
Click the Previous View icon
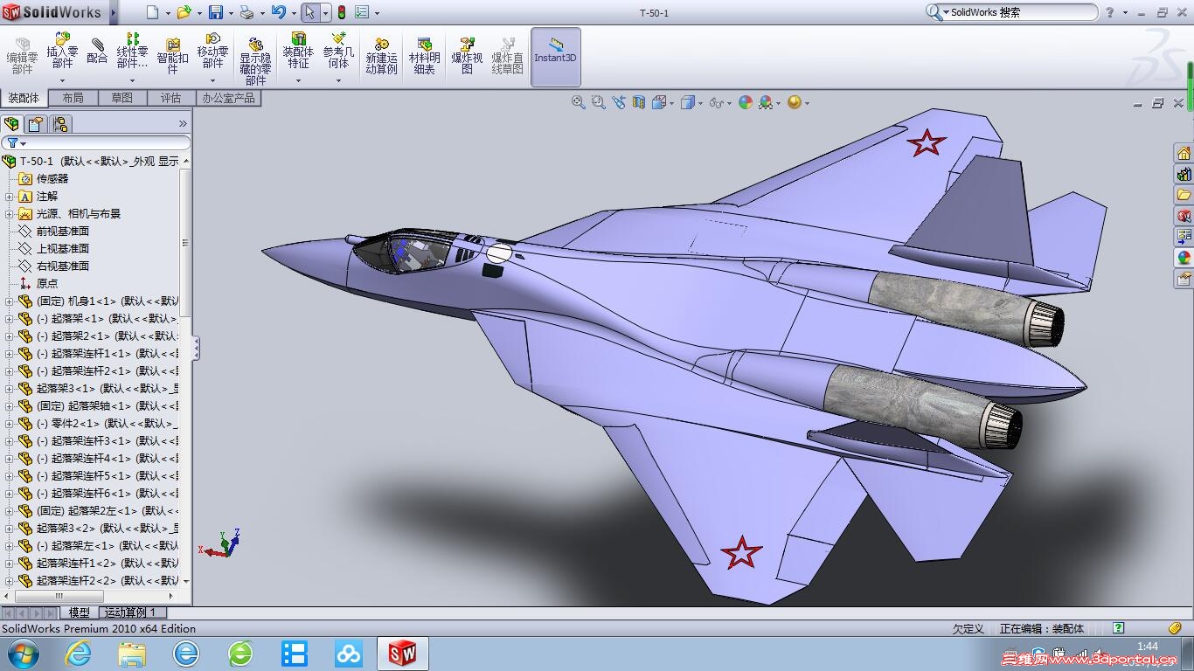pos(619,102)
